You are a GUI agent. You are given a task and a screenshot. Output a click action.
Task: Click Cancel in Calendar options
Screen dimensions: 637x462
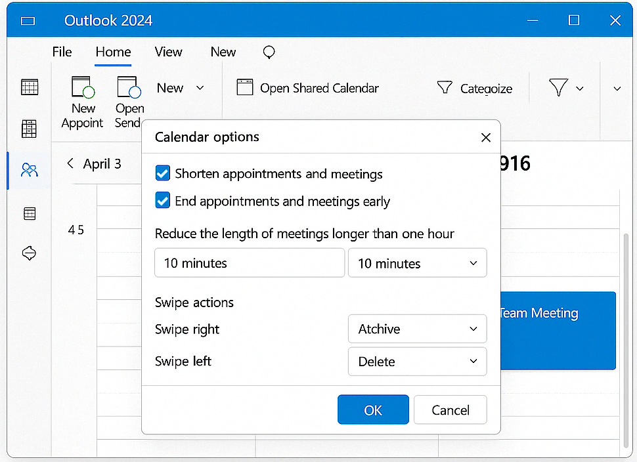pos(450,409)
